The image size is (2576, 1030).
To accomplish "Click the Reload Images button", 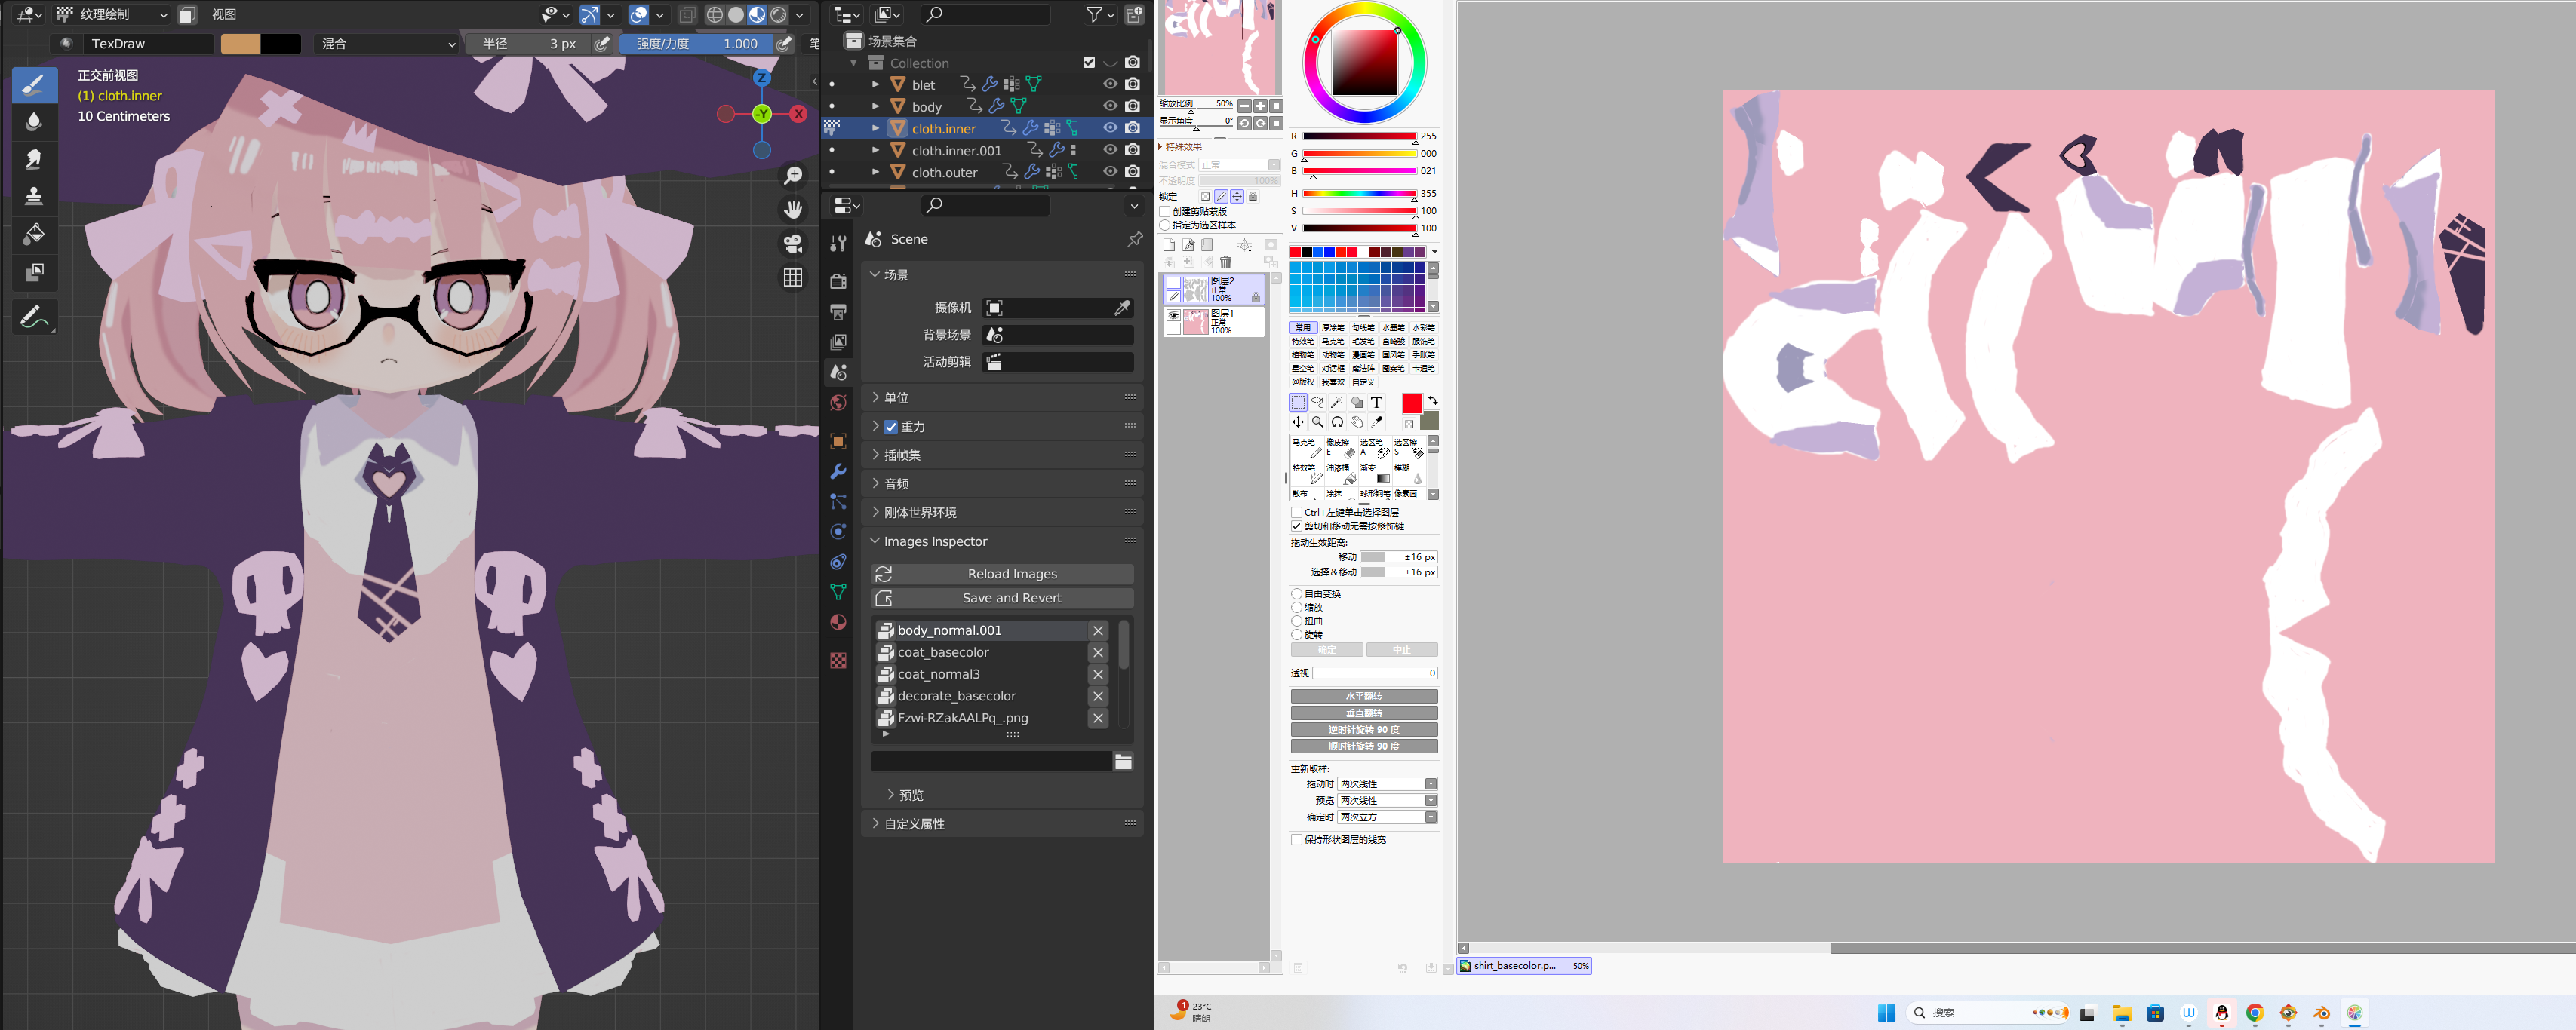I will point(1002,574).
